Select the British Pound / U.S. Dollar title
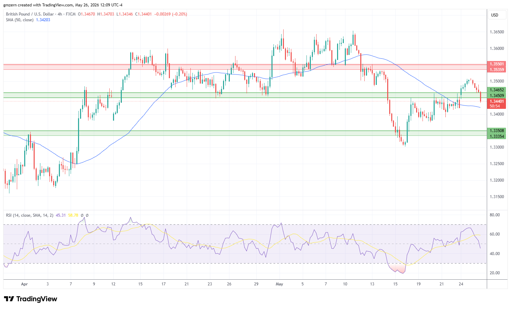The image size is (511, 309). [30, 14]
